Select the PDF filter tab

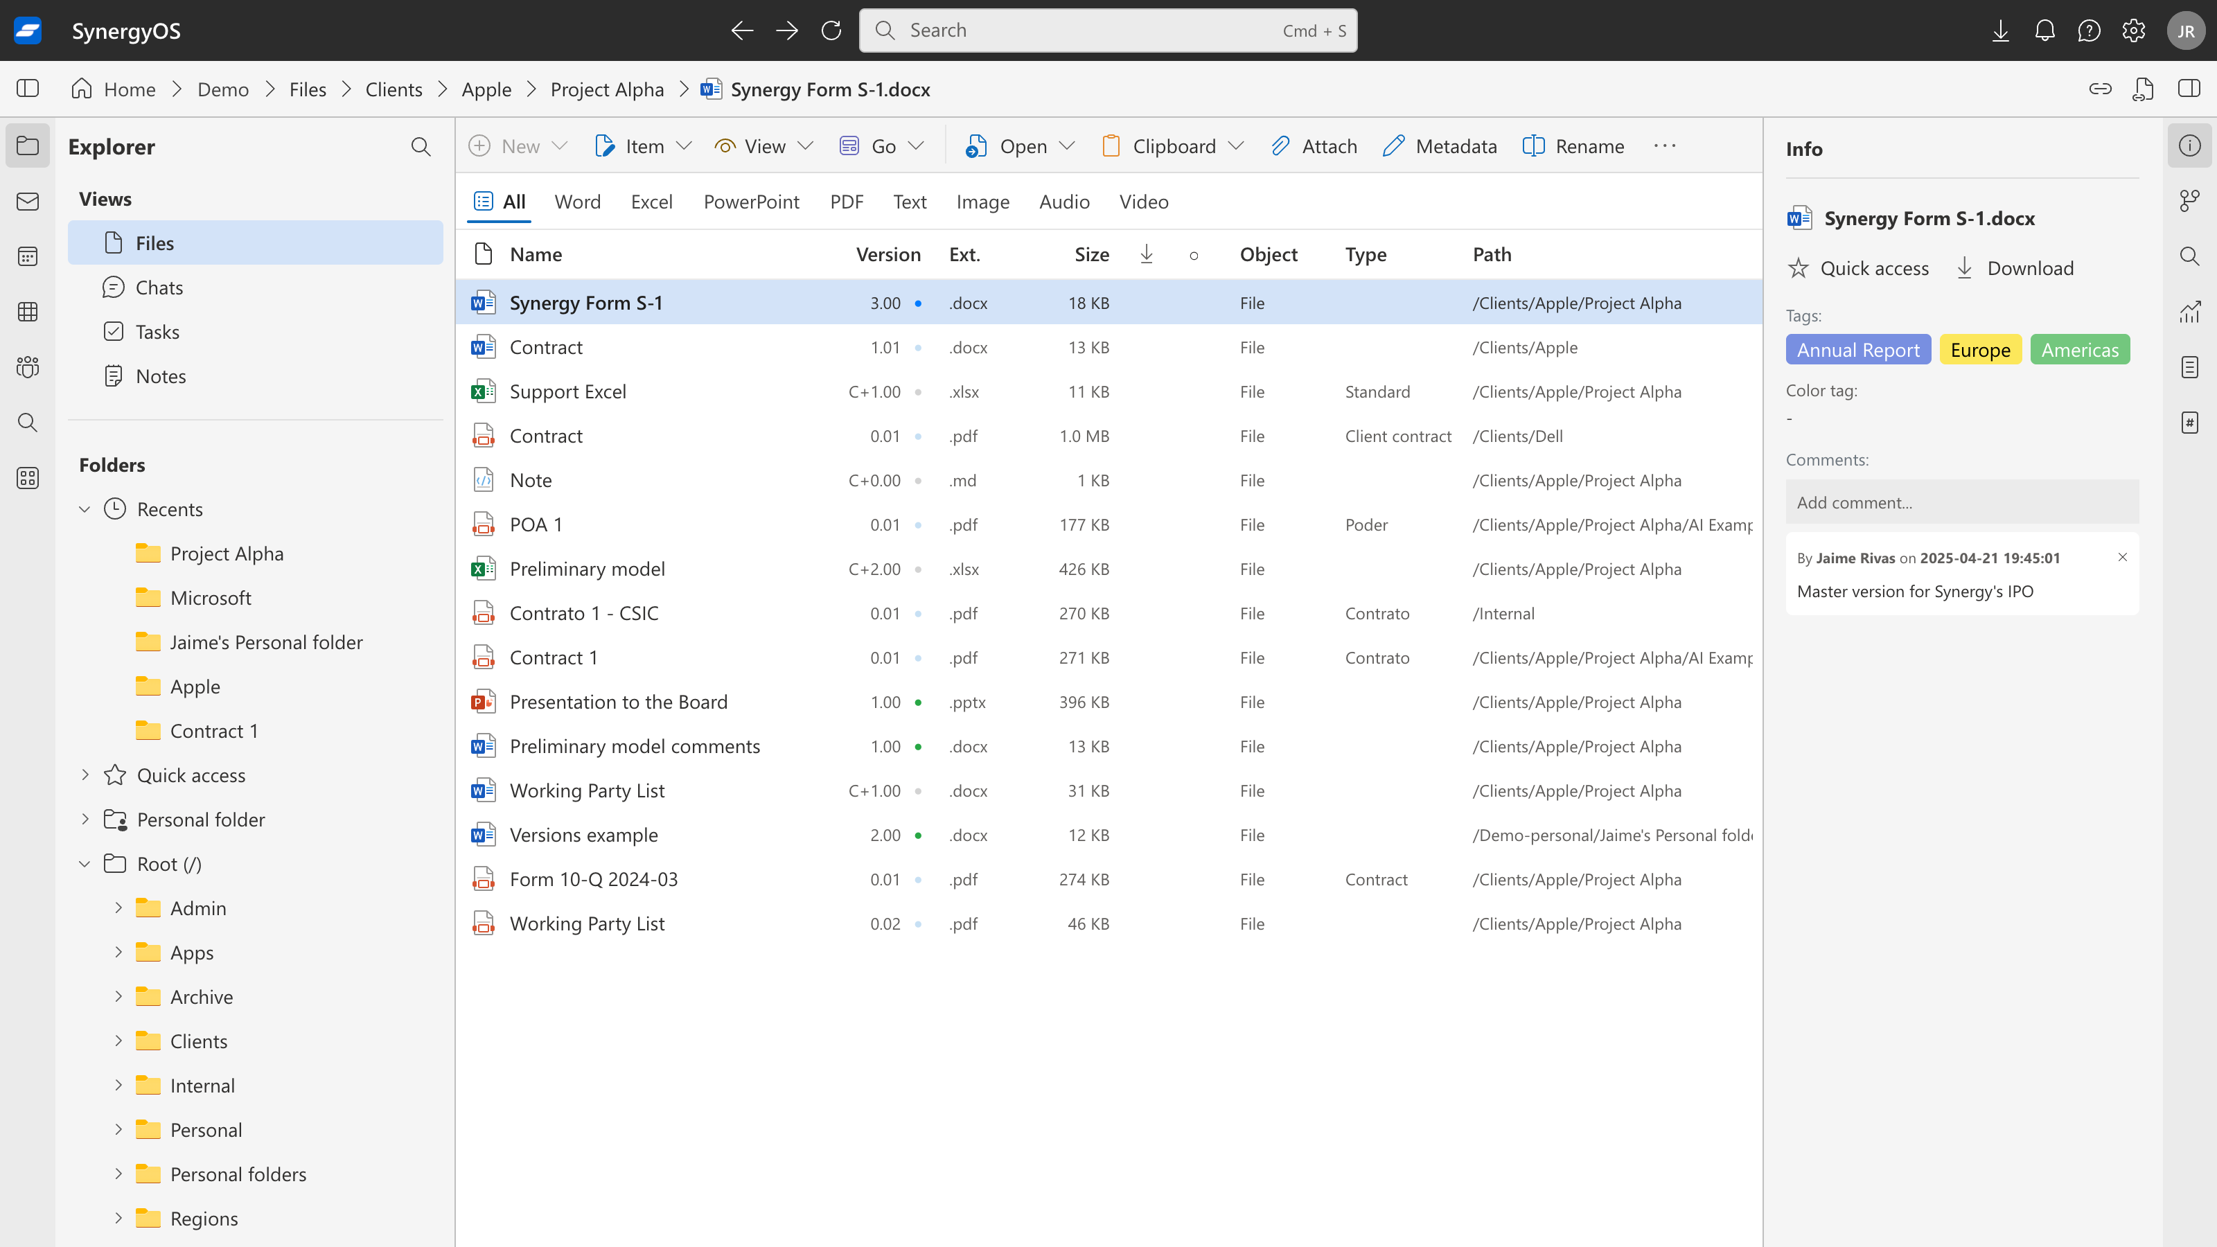point(846,202)
